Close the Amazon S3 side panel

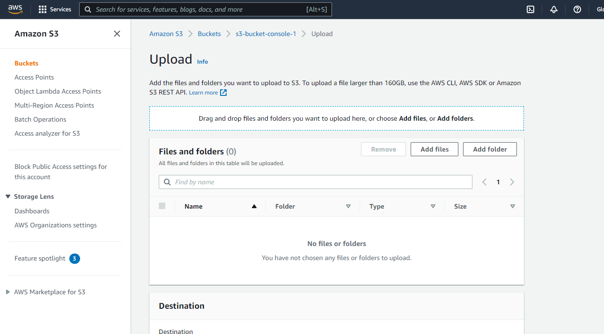117,34
